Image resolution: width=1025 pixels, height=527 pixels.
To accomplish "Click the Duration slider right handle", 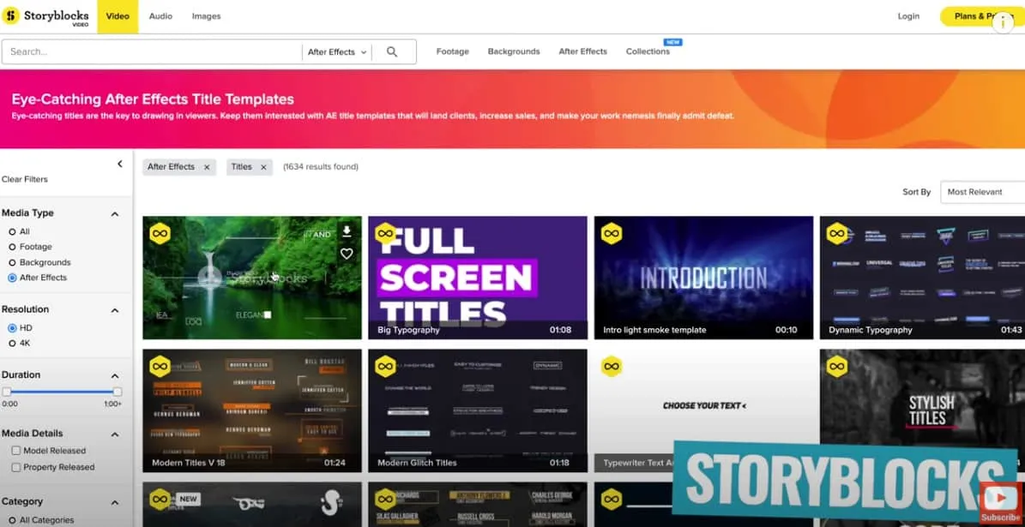I will click(118, 392).
